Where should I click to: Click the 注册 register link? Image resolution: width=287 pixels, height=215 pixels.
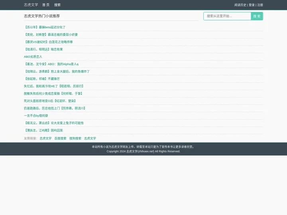pyautogui.click(x=260, y=5)
